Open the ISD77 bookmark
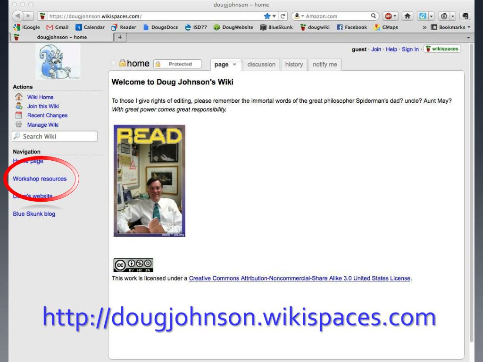483x362 pixels. point(196,27)
